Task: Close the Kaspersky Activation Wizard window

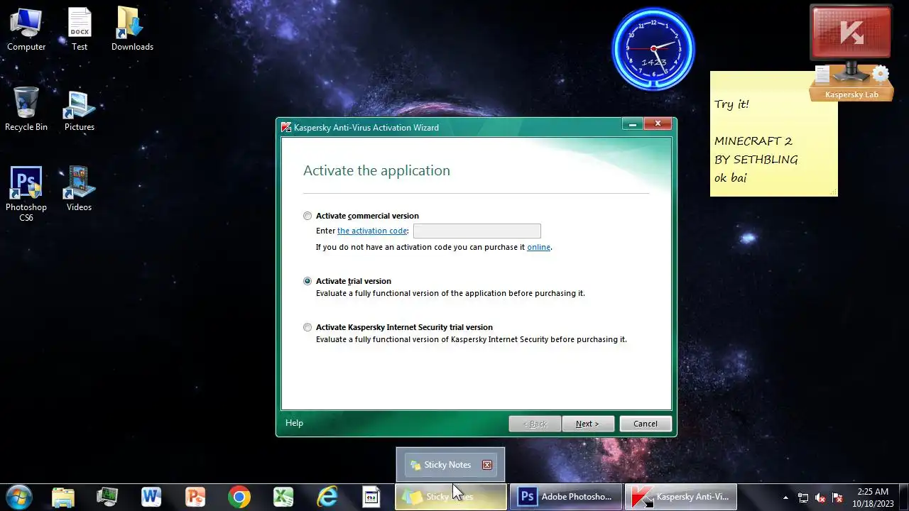Action: coord(658,123)
